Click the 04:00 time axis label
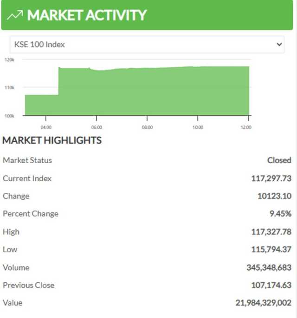This screenshot has height=318, width=297. (46, 127)
